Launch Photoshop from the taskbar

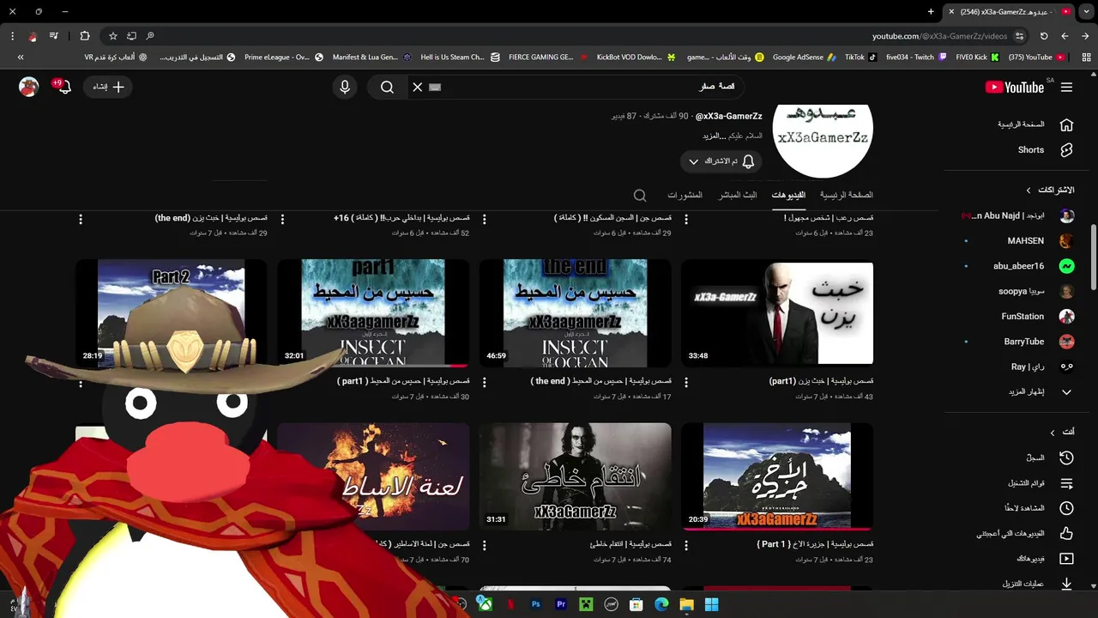536,605
